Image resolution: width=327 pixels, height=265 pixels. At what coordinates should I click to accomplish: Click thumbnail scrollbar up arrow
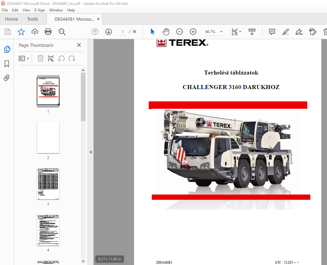click(83, 71)
